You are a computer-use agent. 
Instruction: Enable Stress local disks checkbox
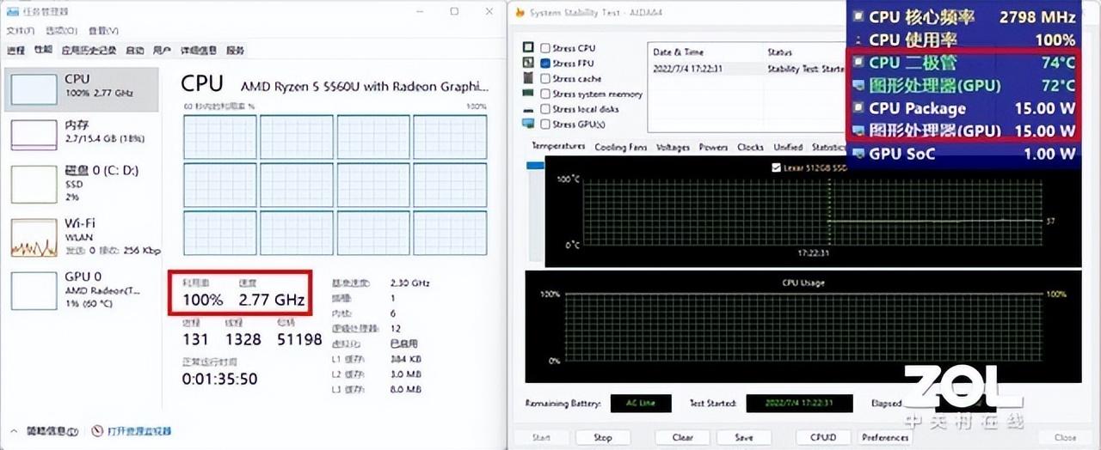(x=545, y=109)
